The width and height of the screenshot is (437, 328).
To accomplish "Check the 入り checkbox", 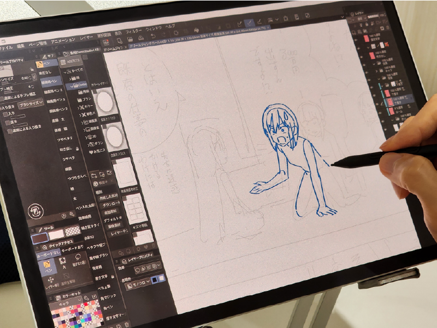I will click(4, 114).
